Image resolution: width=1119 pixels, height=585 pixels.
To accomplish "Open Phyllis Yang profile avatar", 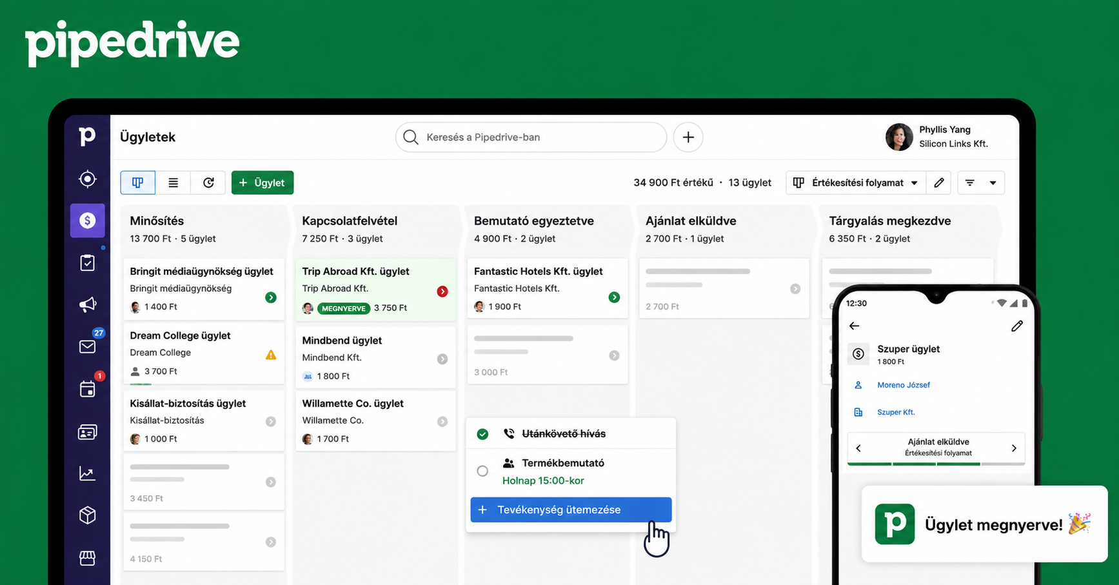I will pyautogui.click(x=898, y=137).
